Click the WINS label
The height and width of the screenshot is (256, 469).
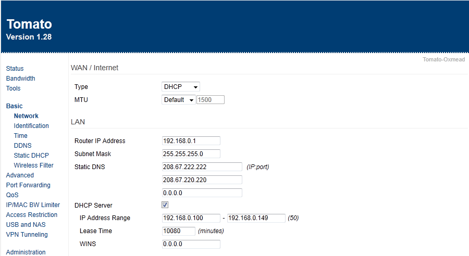click(88, 244)
